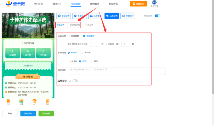Click the 活动已结束 status text
The height and width of the screenshot is (125, 214).
coord(28,66)
